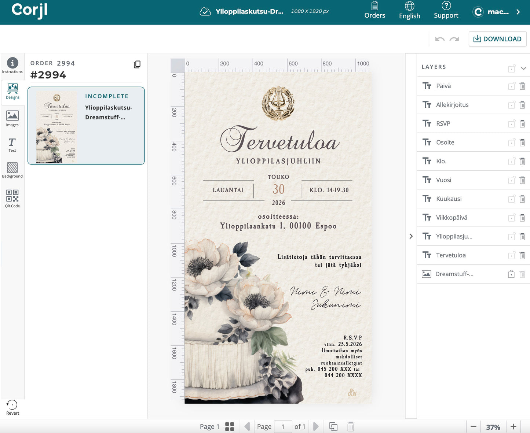Image resolution: width=530 pixels, height=433 pixels.
Task: Toggle lock on Allekirjoitus layer
Action: pyautogui.click(x=512, y=105)
